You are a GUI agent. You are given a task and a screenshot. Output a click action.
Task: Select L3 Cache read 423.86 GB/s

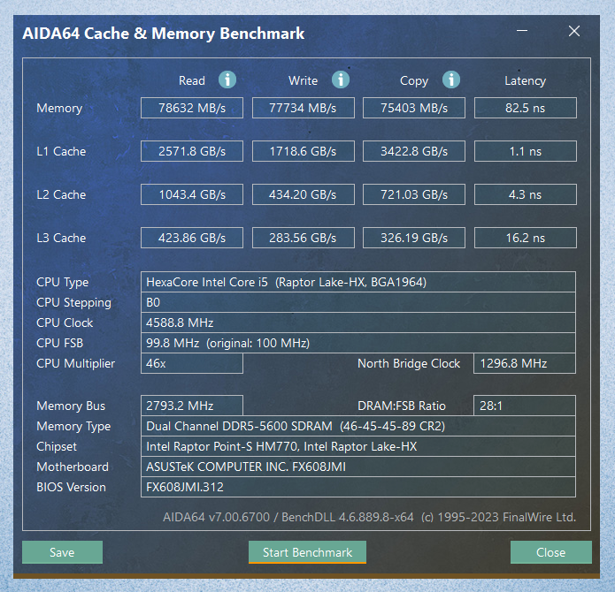coord(192,238)
